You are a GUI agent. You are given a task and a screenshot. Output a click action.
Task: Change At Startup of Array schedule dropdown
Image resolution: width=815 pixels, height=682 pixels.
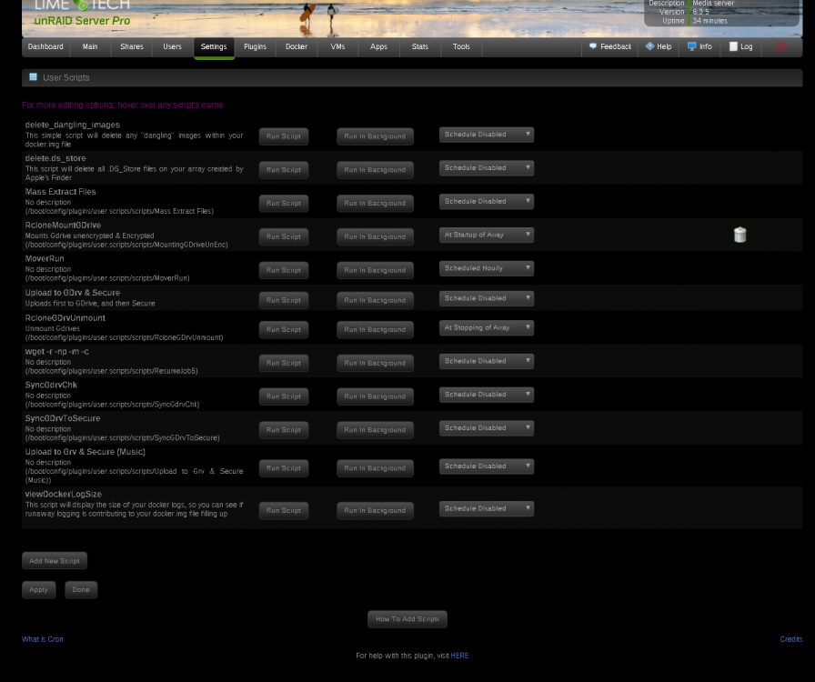click(487, 235)
